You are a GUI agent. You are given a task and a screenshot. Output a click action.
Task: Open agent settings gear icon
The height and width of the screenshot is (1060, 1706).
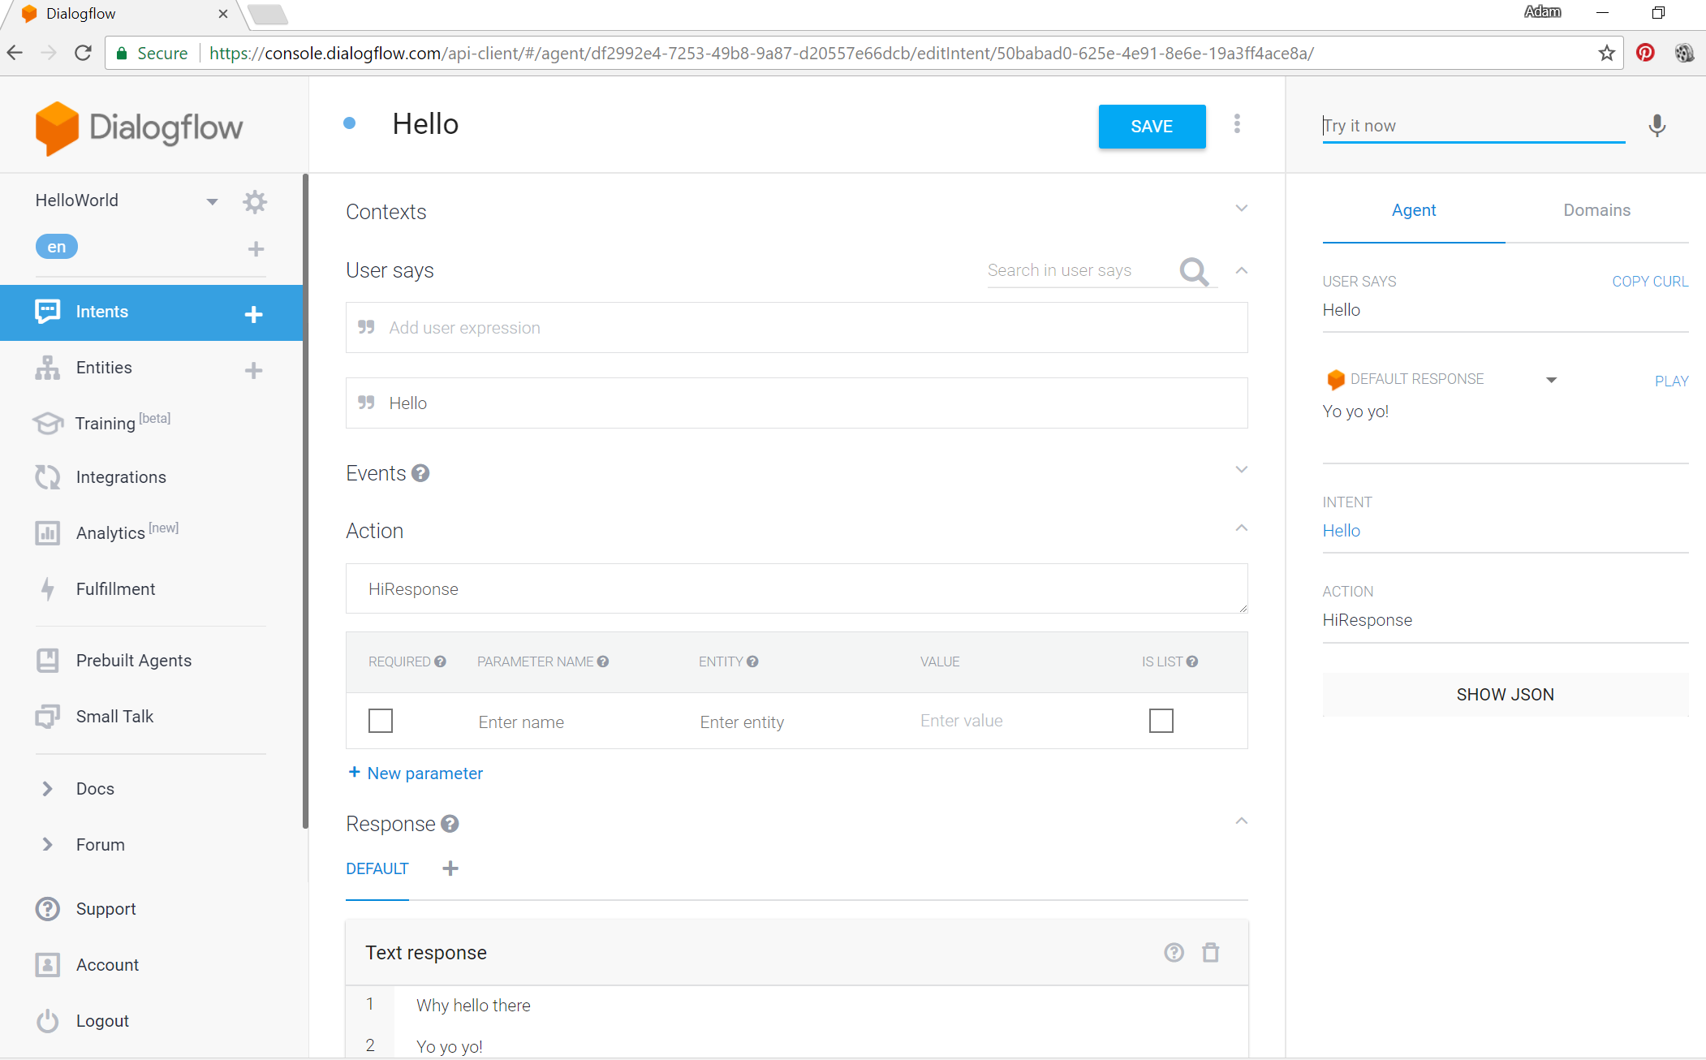click(x=255, y=201)
